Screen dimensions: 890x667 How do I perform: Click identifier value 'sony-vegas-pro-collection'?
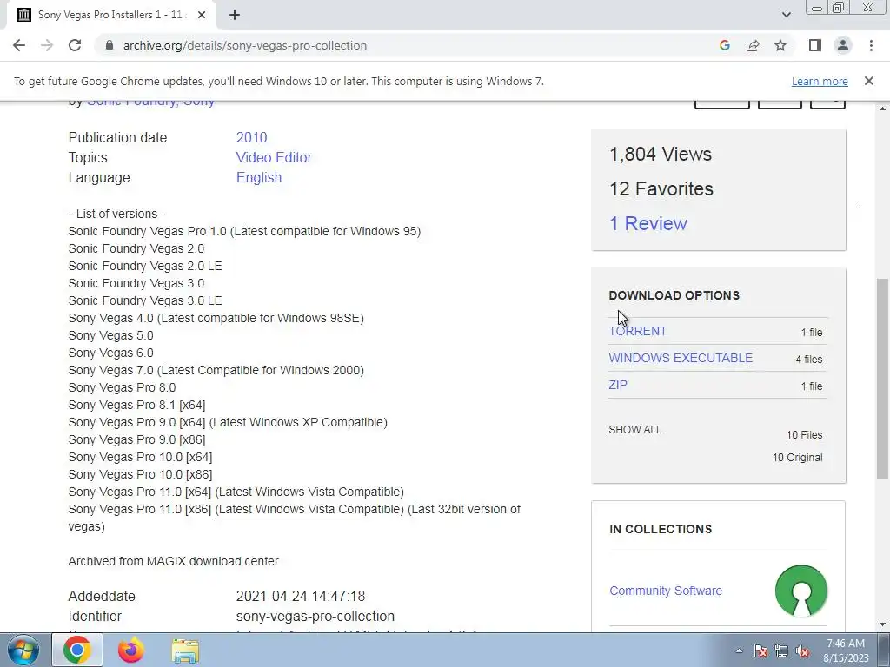315,616
